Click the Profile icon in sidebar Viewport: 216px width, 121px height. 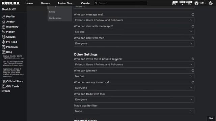4,16
